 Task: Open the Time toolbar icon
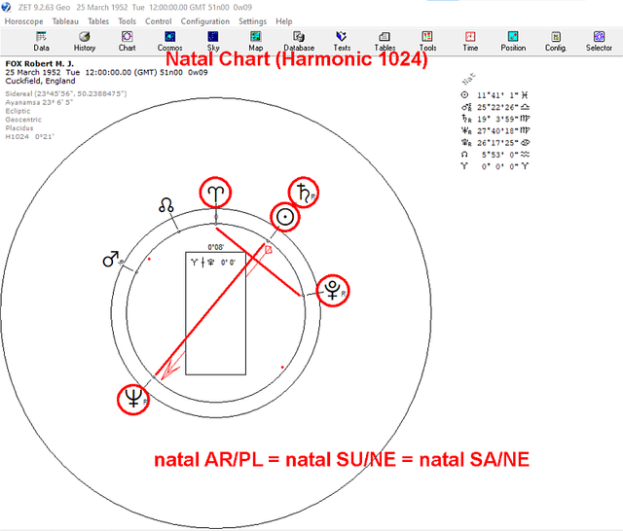click(x=470, y=41)
